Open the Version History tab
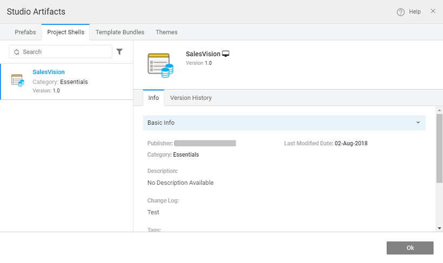The image size is (443, 263). click(191, 98)
